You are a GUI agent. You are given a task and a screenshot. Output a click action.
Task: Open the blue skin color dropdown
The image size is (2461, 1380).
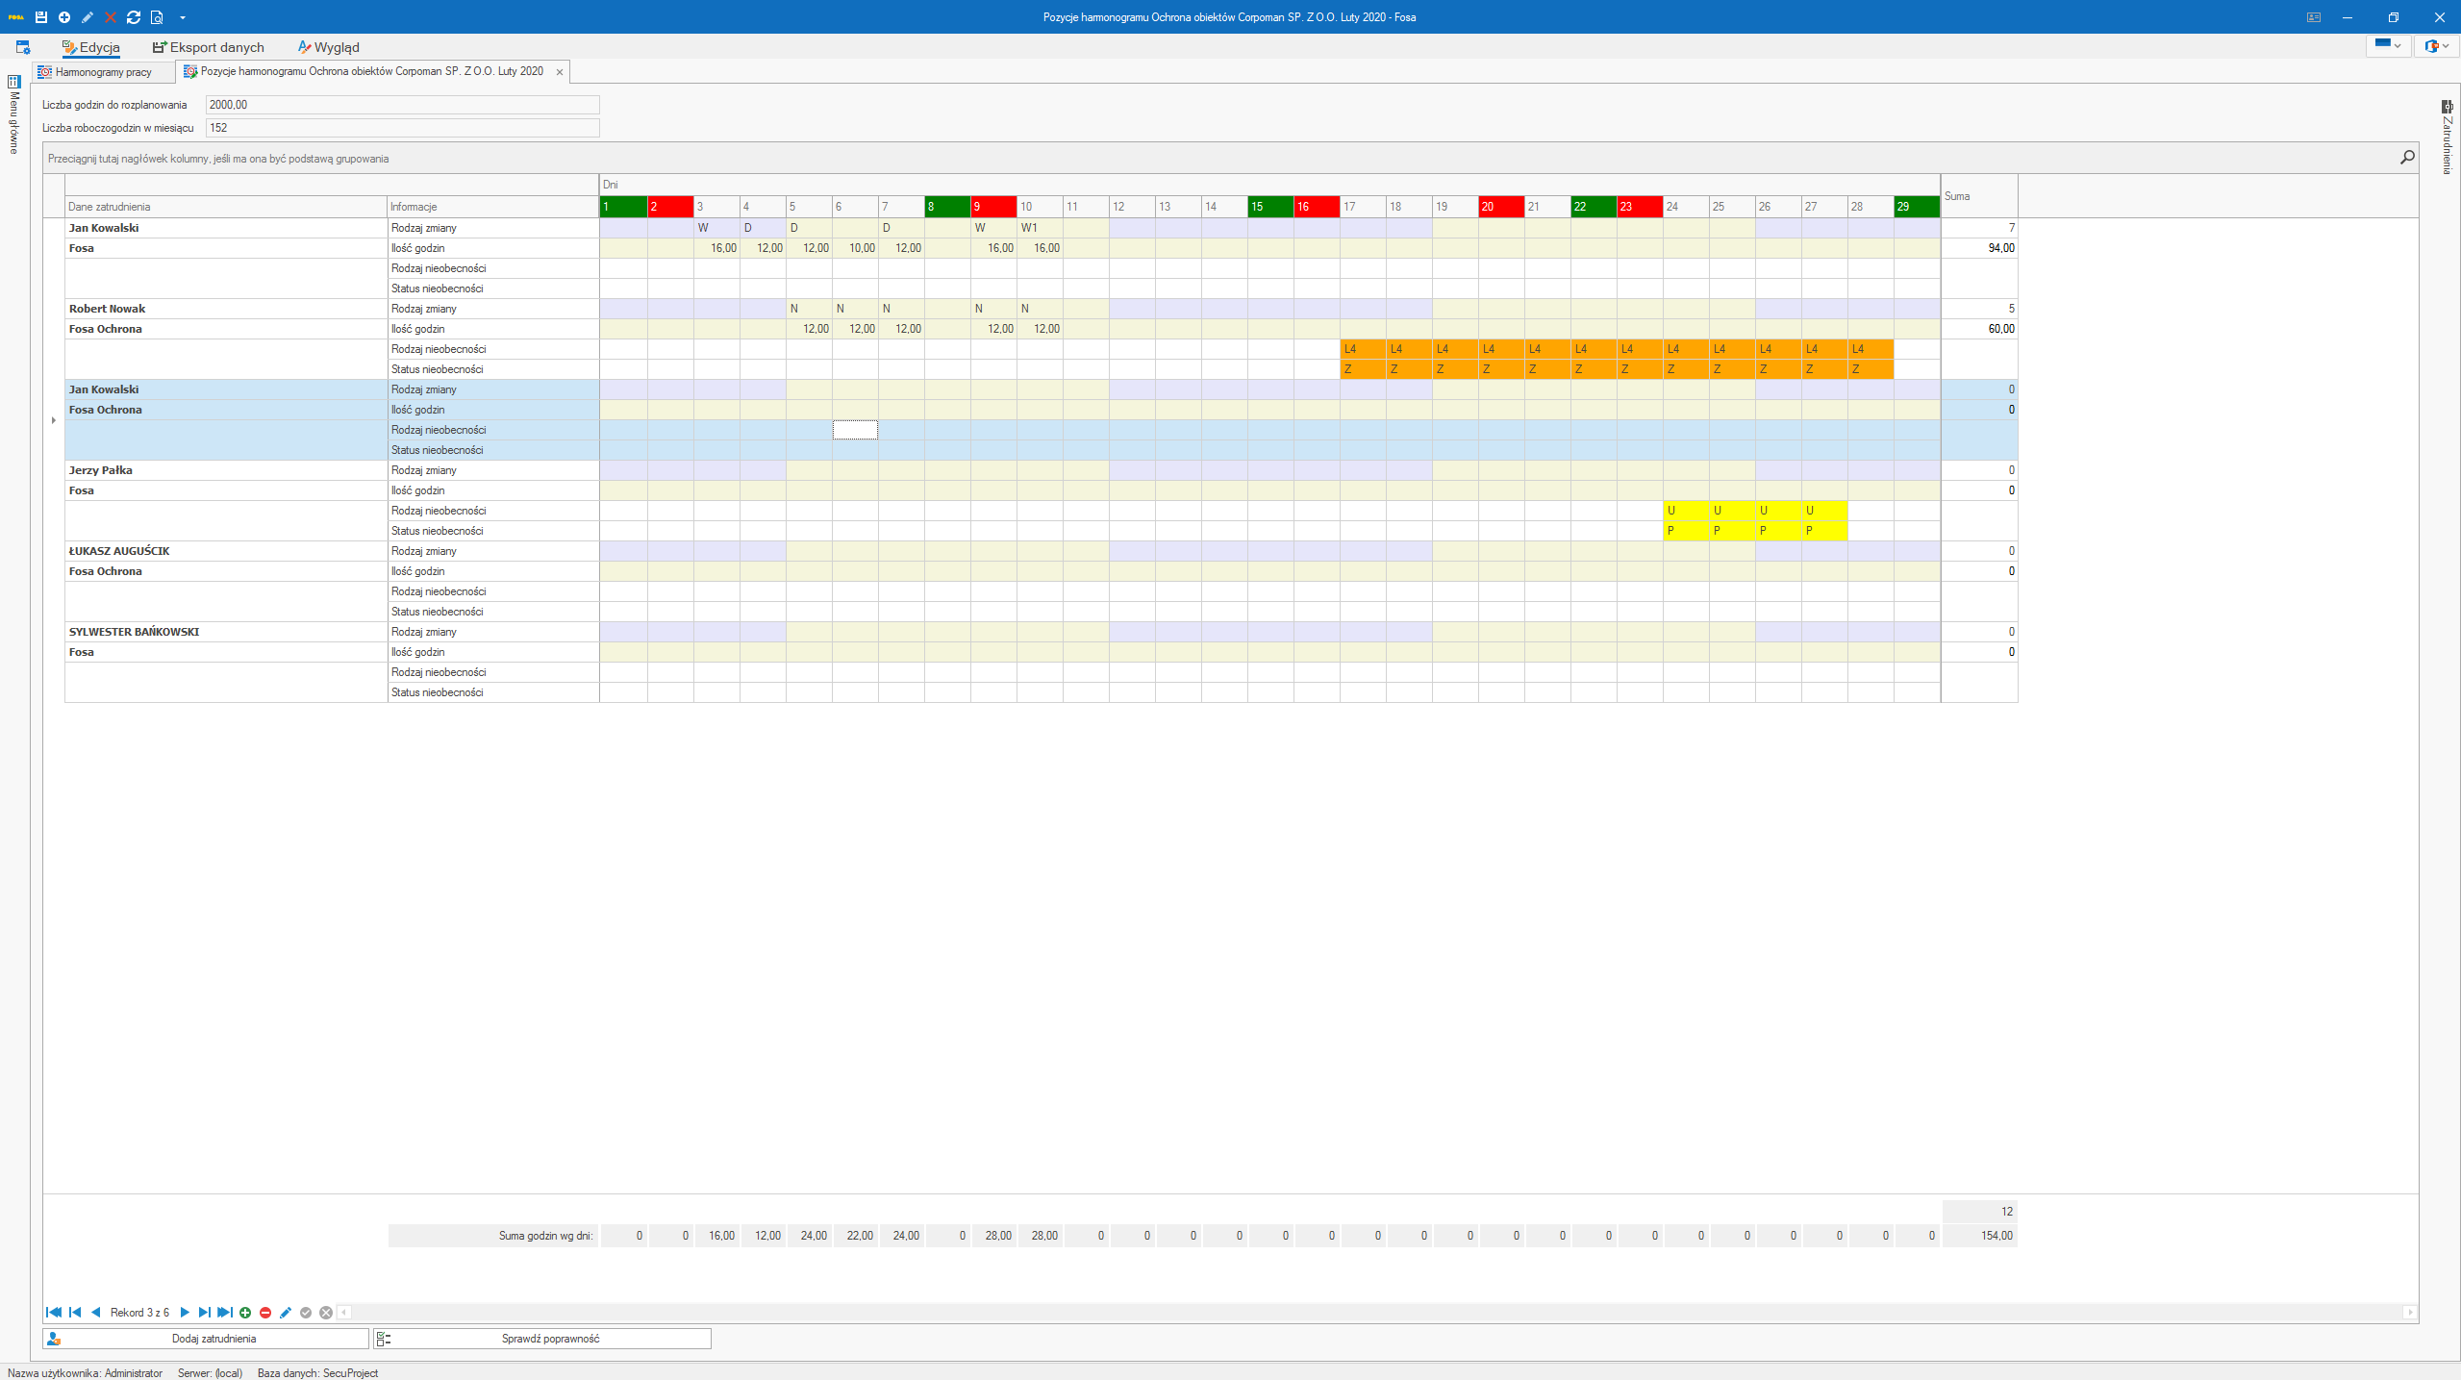point(2387,45)
